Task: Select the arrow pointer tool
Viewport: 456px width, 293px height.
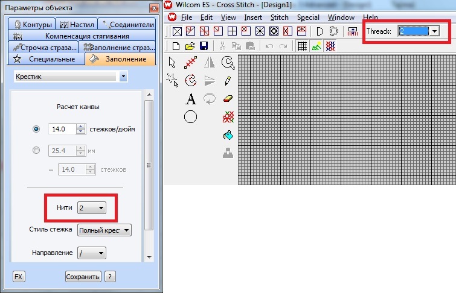Action: 172,63
